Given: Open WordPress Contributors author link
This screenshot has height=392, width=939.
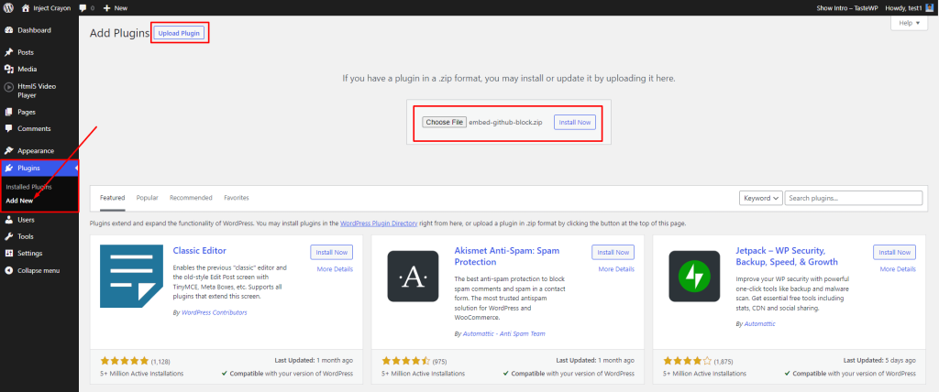Looking at the screenshot, I should (x=214, y=312).
